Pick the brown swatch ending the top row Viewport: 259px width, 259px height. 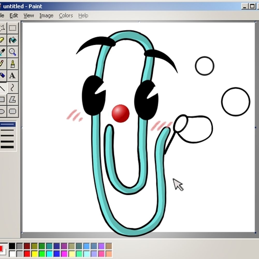(109, 246)
